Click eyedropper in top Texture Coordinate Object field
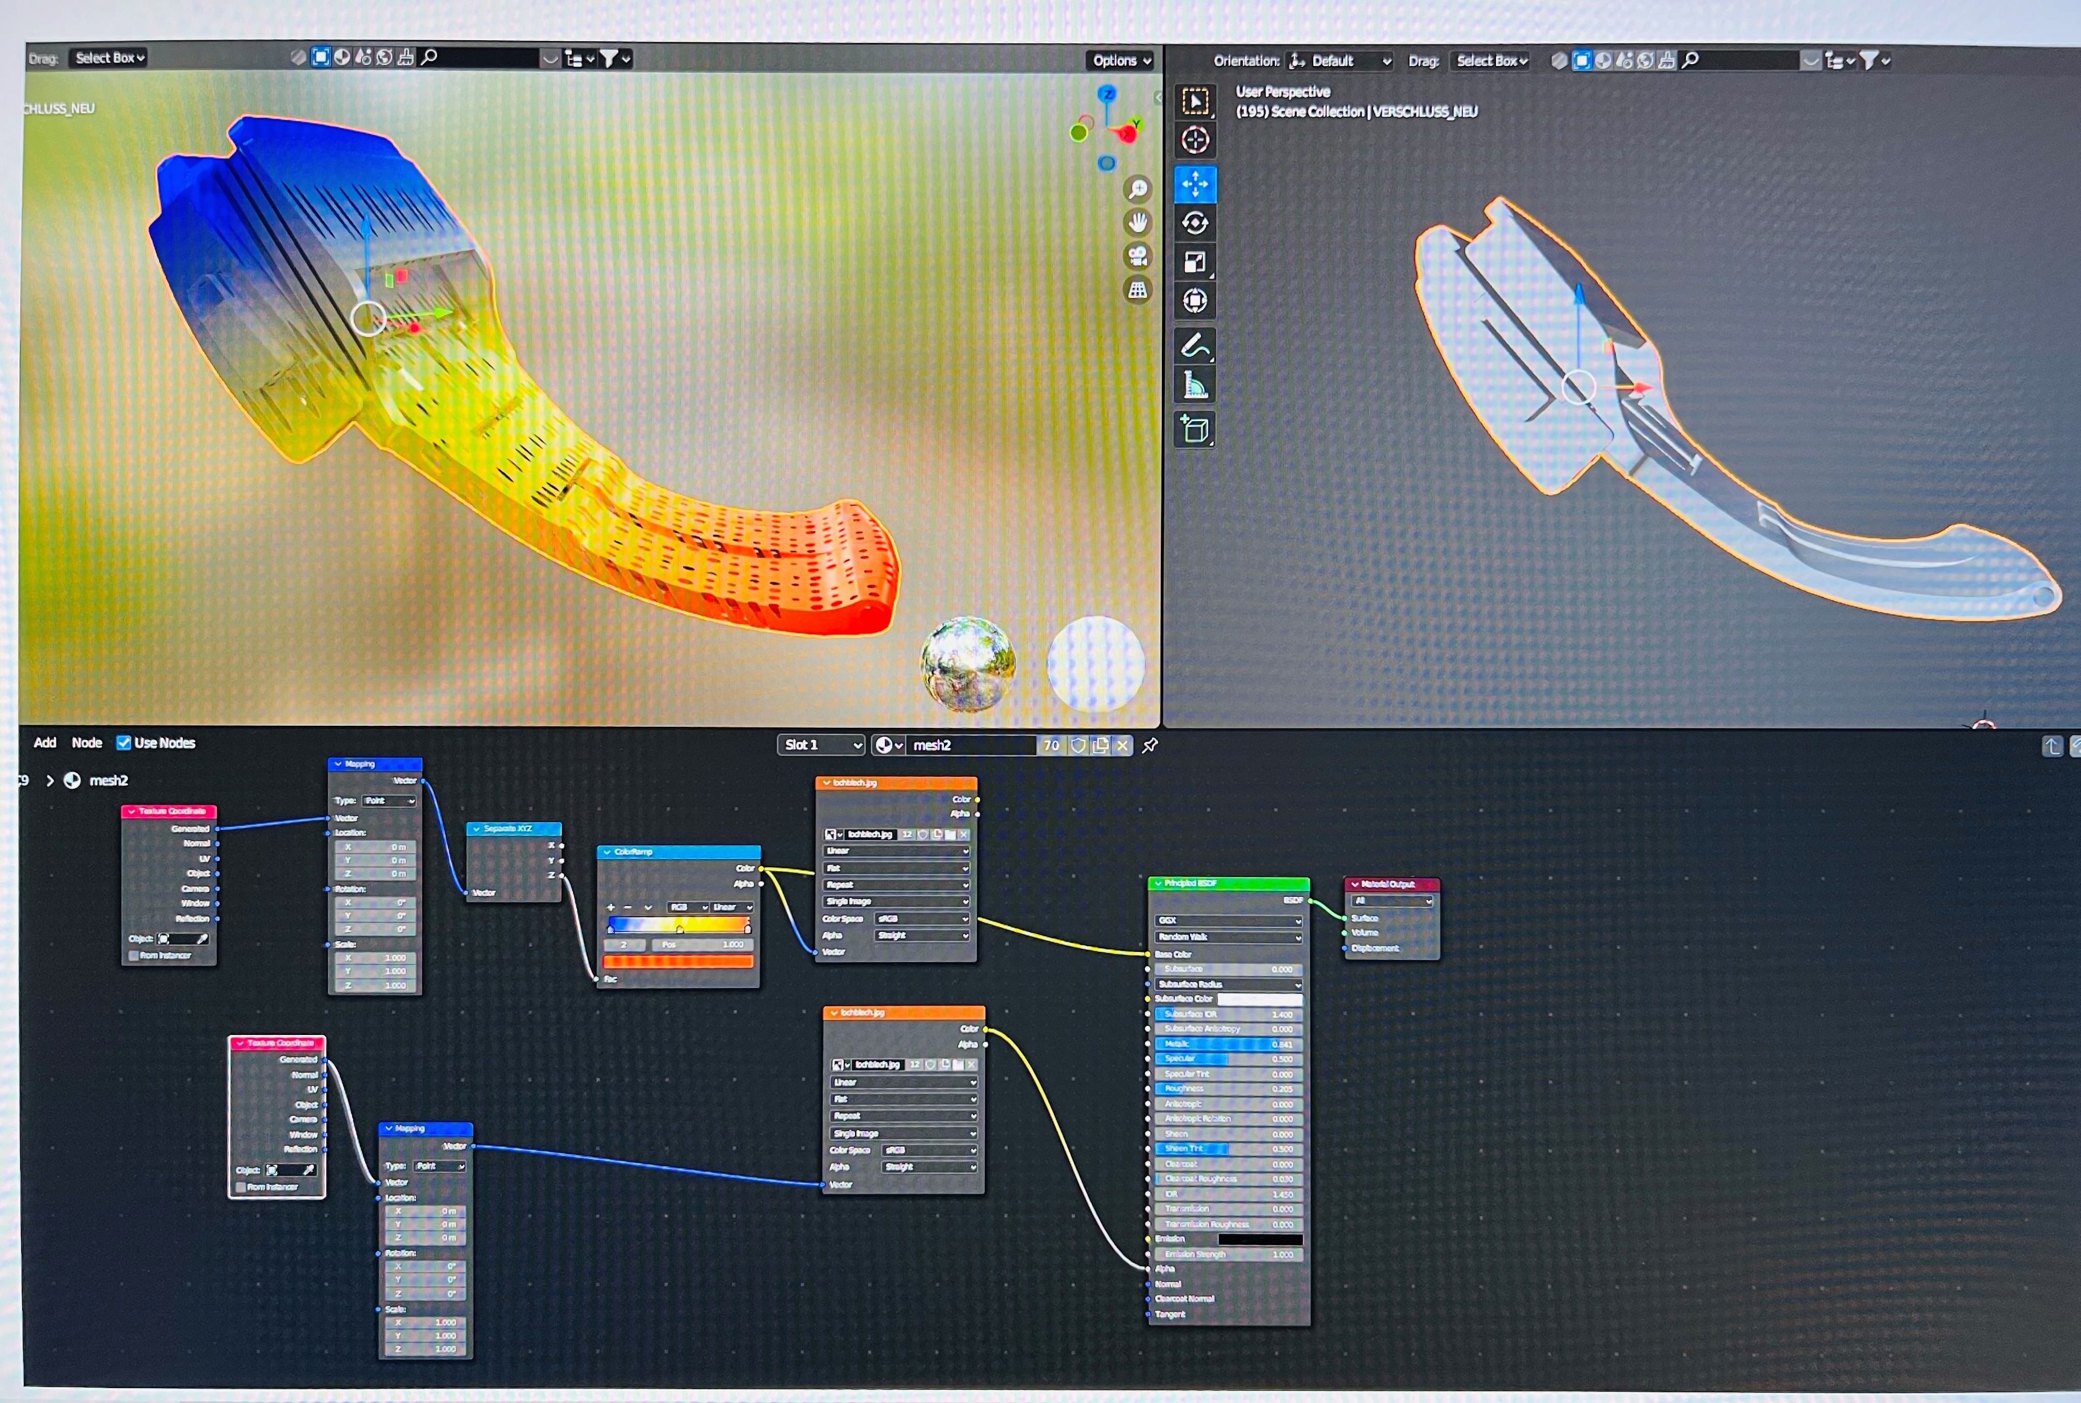 [x=202, y=938]
